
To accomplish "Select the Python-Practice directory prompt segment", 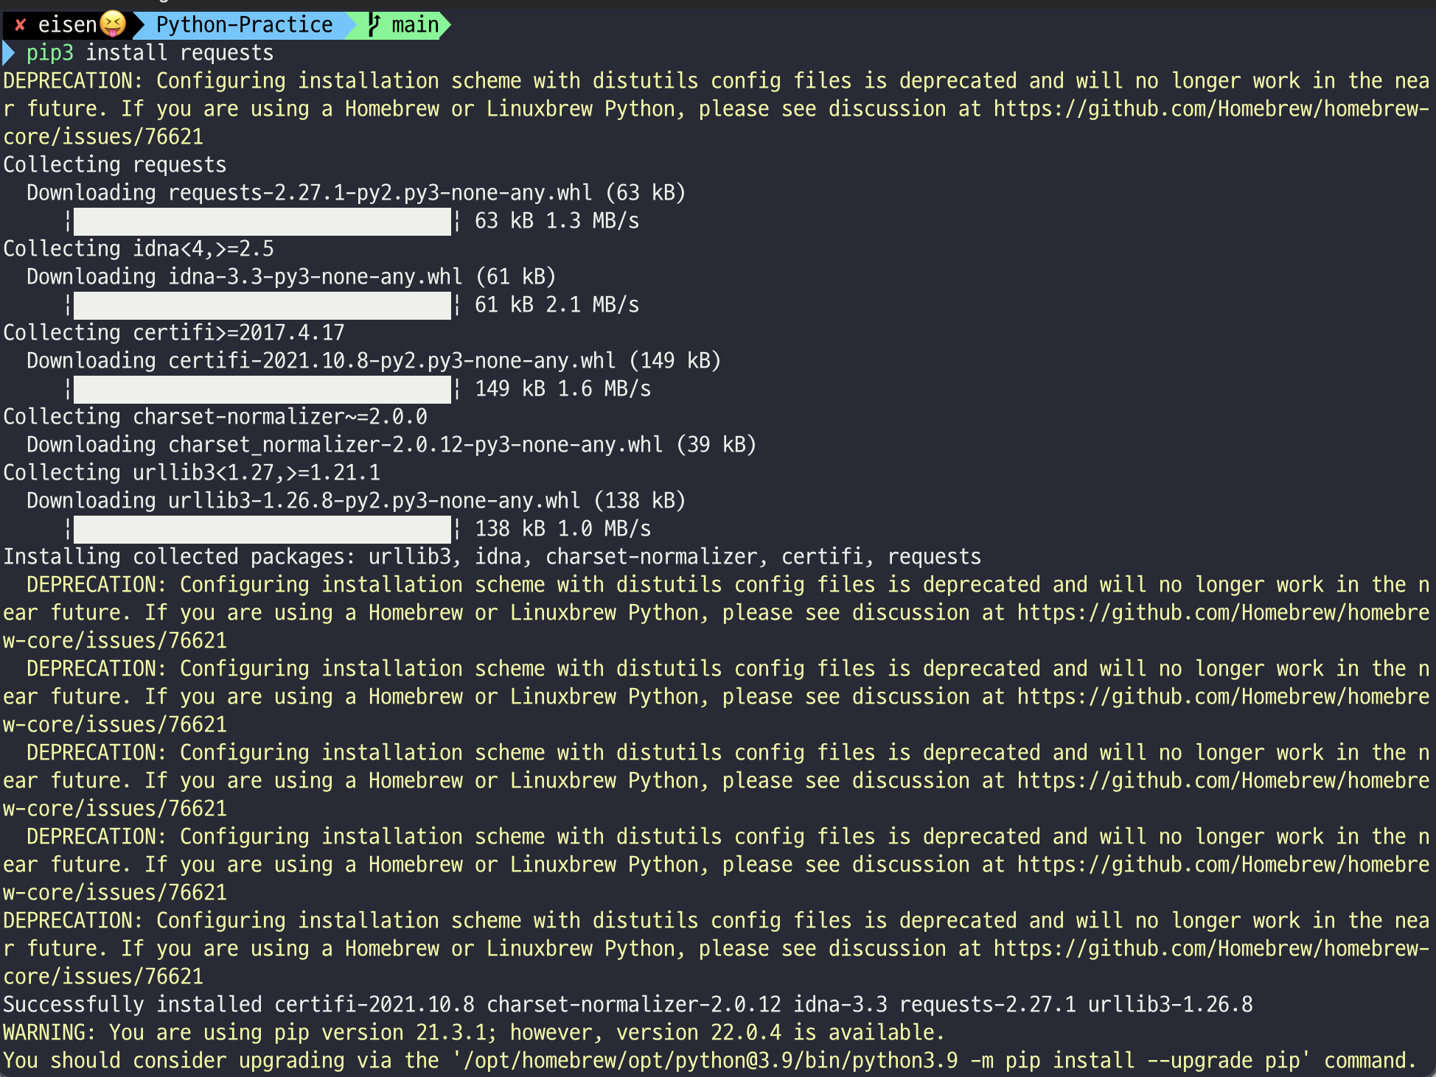I will [x=244, y=25].
